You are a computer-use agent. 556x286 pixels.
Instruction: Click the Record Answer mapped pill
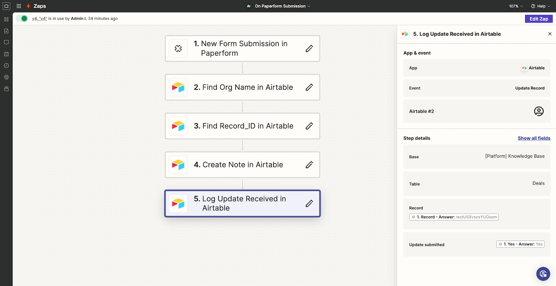coord(454,217)
